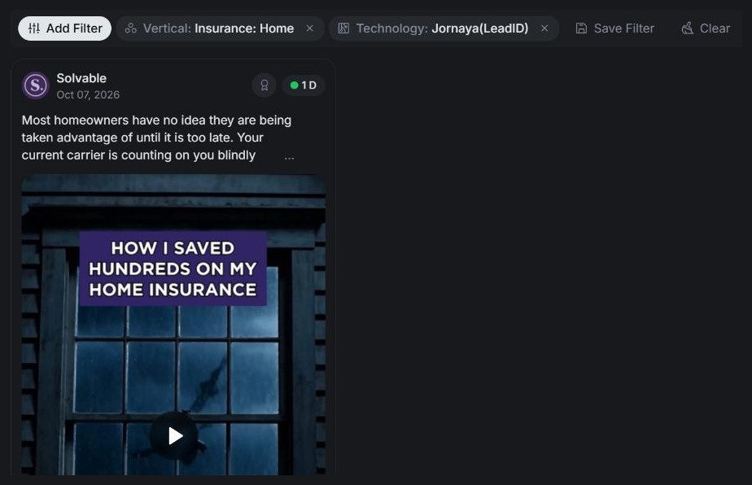The image size is (752, 485).
Task: Play the home insurance video
Action: tap(174, 435)
